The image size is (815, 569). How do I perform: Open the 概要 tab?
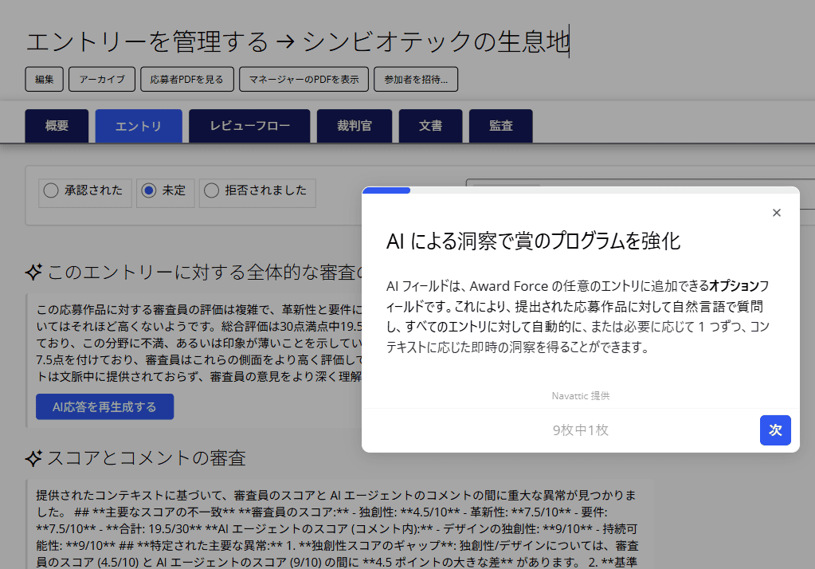57,126
